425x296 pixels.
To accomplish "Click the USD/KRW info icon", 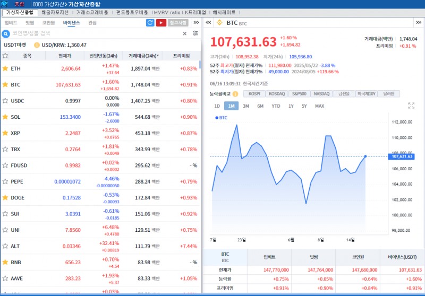I will point(37,45).
